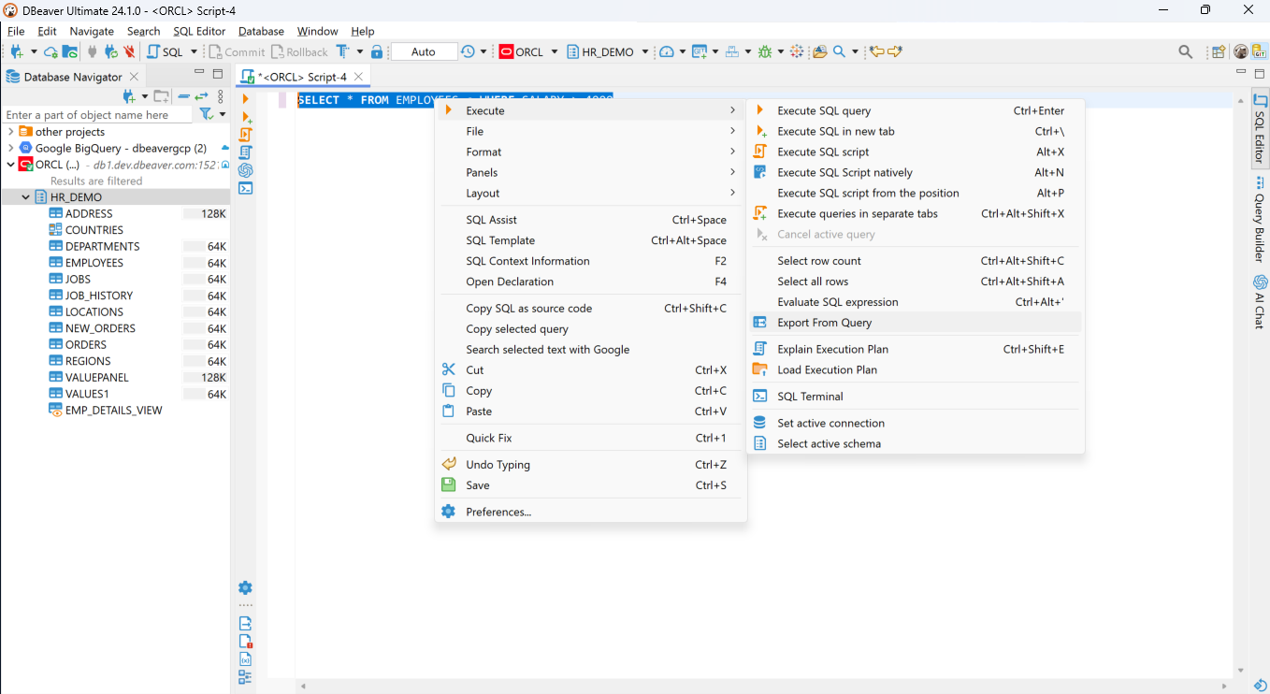Expand the Google BigQuery connection node

(x=10, y=148)
